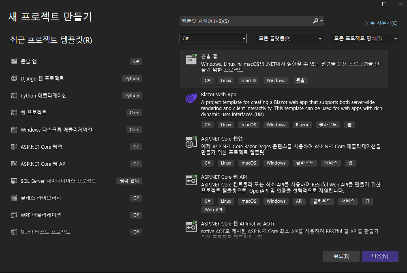This screenshot has width=407, height=273.
Task: Click the 모두 지우기(C) link
Action: pyautogui.click(x=381, y=23)
